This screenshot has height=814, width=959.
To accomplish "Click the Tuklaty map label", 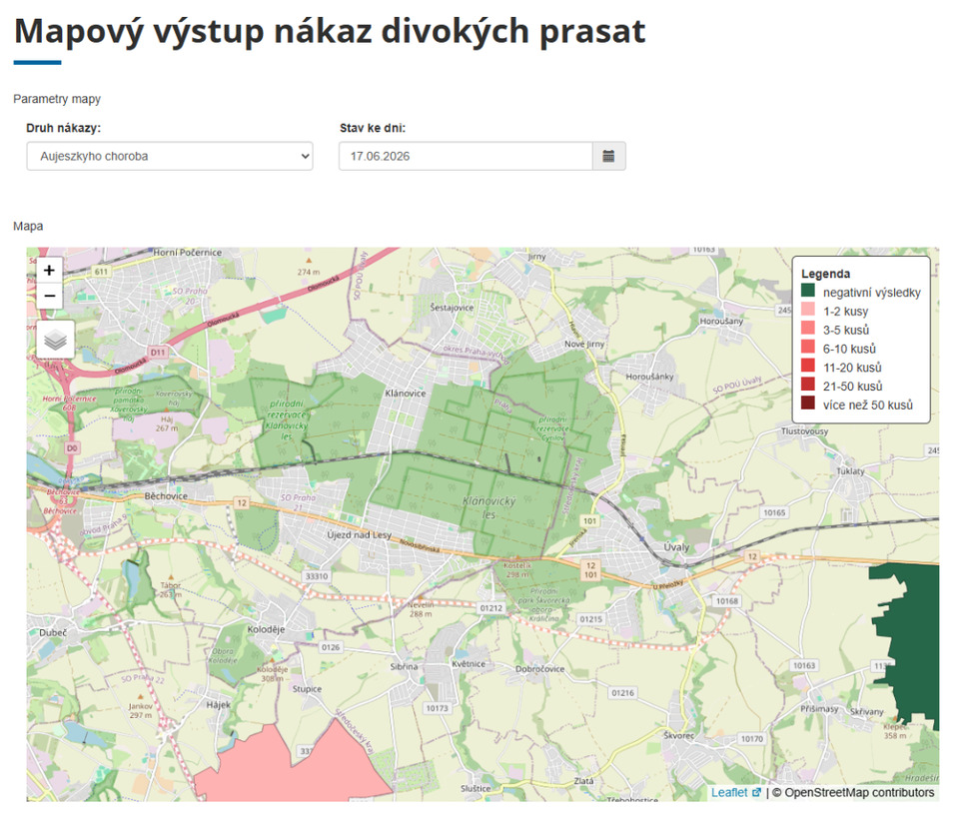I will (850, 470).
